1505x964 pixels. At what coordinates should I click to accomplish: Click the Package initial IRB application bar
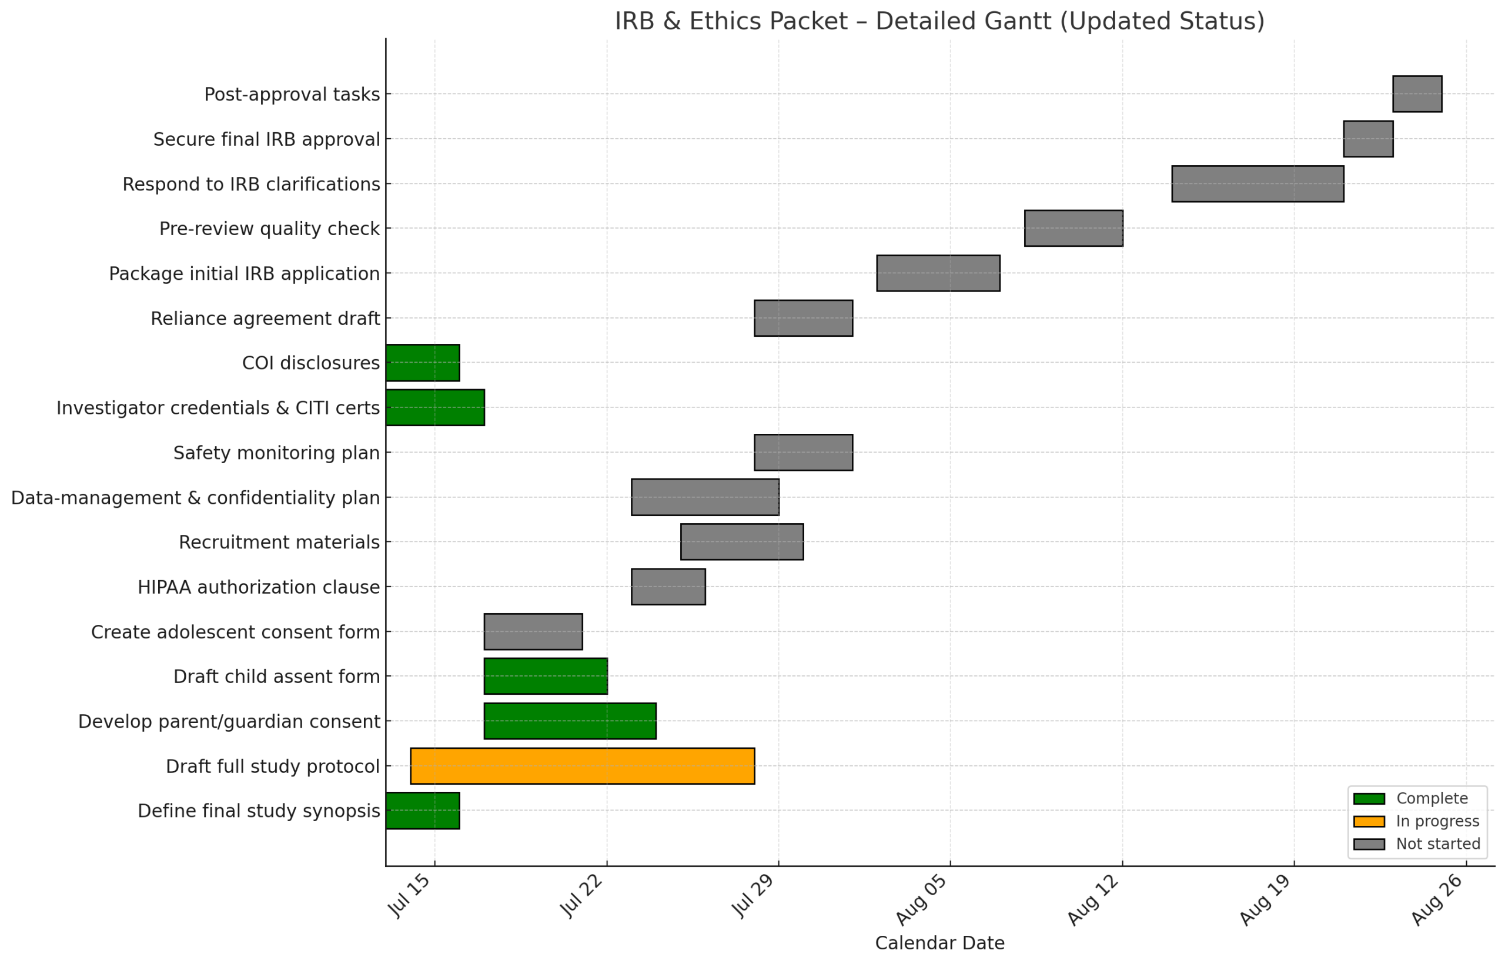[938, 273]
